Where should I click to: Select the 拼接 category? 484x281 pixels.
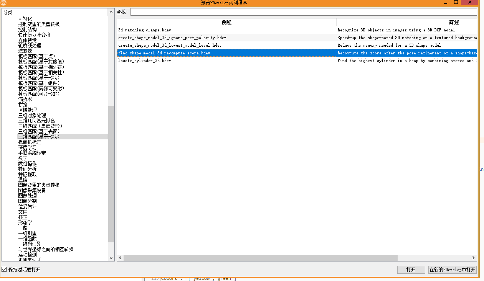(23, 105)
